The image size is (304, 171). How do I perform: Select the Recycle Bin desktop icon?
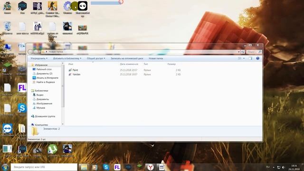point(8,28)
